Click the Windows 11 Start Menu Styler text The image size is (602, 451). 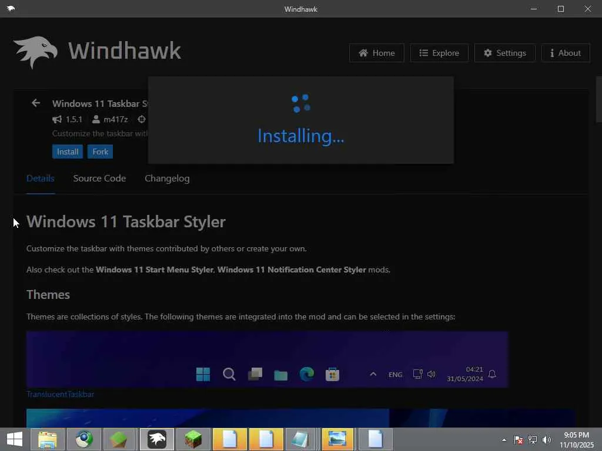(155, 270)
